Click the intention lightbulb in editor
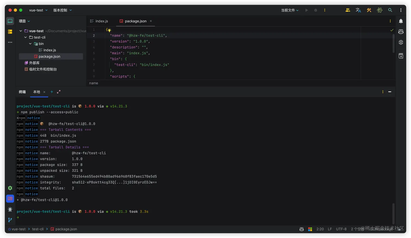Screen dimensions: 411x238 coord(109,30)
